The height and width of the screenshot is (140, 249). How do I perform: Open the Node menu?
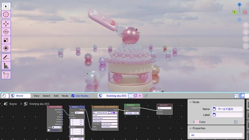(65, 96)
